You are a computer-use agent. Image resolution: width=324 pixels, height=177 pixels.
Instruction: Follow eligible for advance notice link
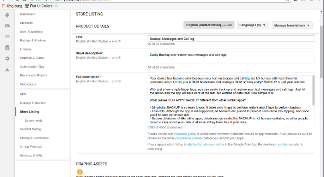205,145
